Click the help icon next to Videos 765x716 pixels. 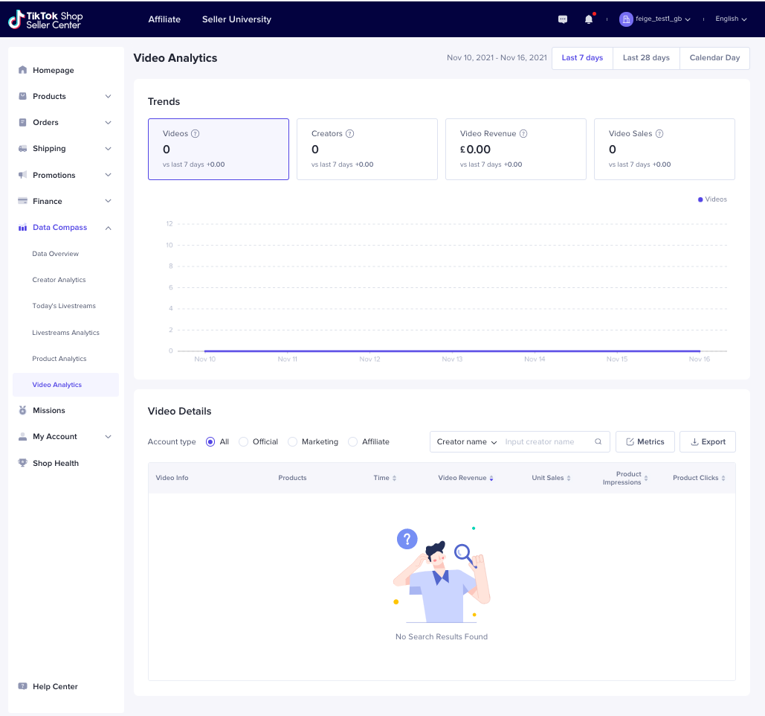point(196,134)
